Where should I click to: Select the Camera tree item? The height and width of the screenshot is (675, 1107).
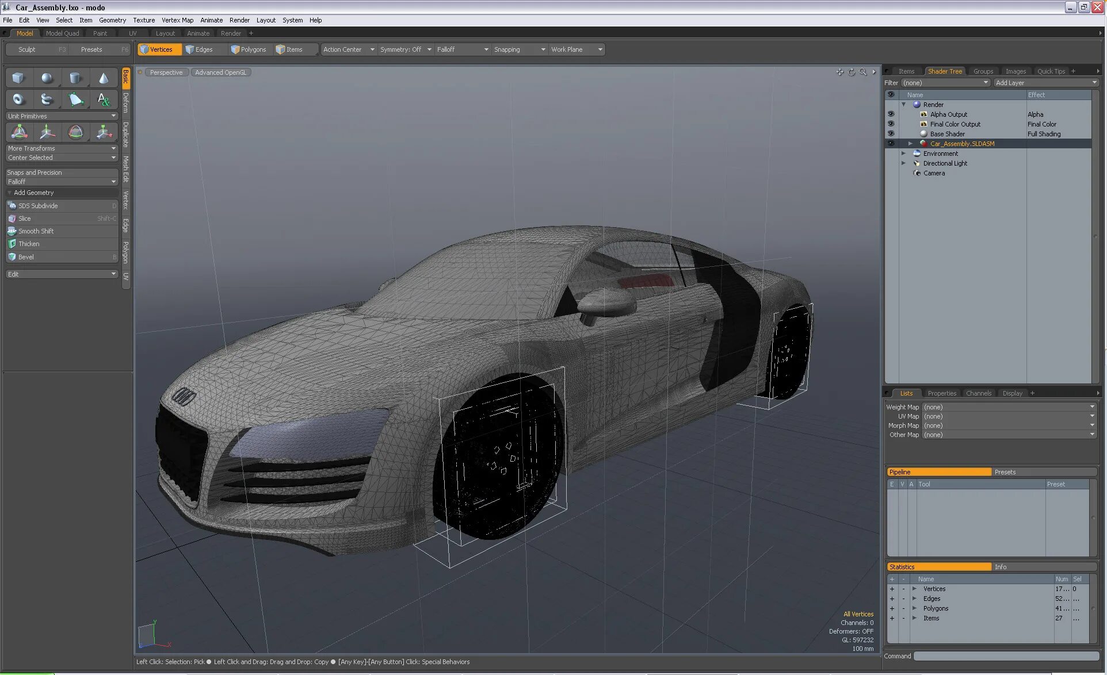pos(934,173)
